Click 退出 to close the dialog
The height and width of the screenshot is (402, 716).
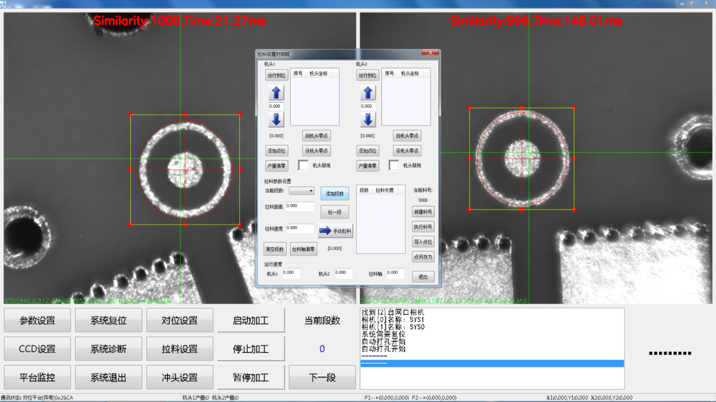tap(422, 276)
